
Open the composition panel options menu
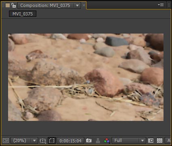(161, 5)
